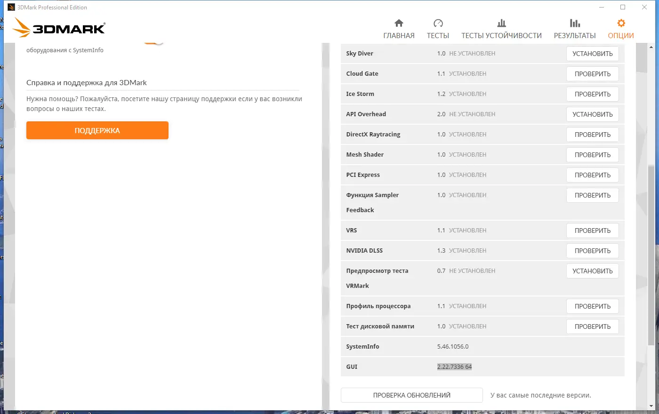Viewport: 659px width, 414px height.
Task: Click the 'Справка и поддержка для 3DMark' heading
Action: [x=87, y=83]
